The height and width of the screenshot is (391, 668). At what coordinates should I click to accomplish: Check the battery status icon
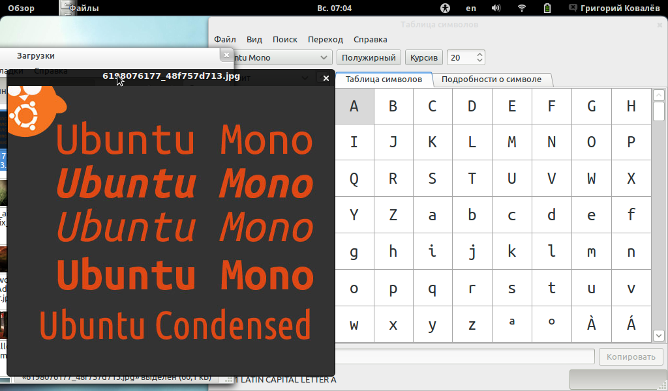547,8
